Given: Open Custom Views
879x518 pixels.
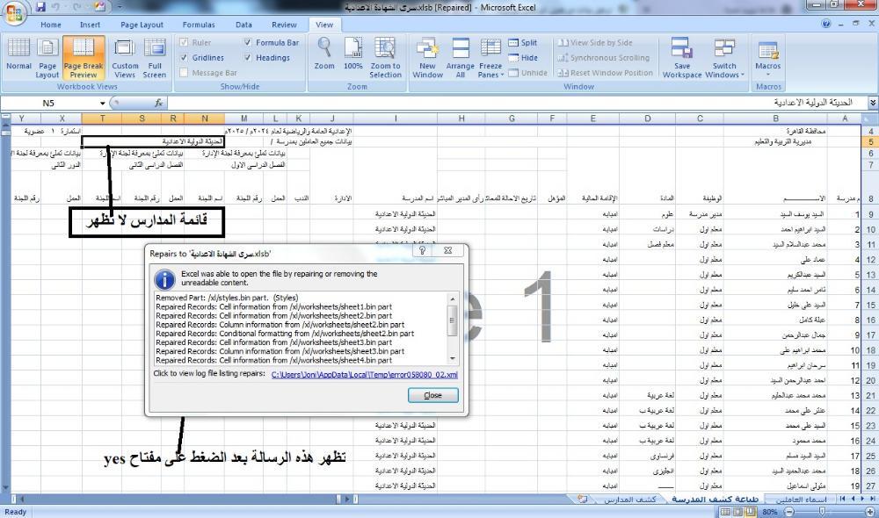Looking at the screenshot, I should 125,58.
